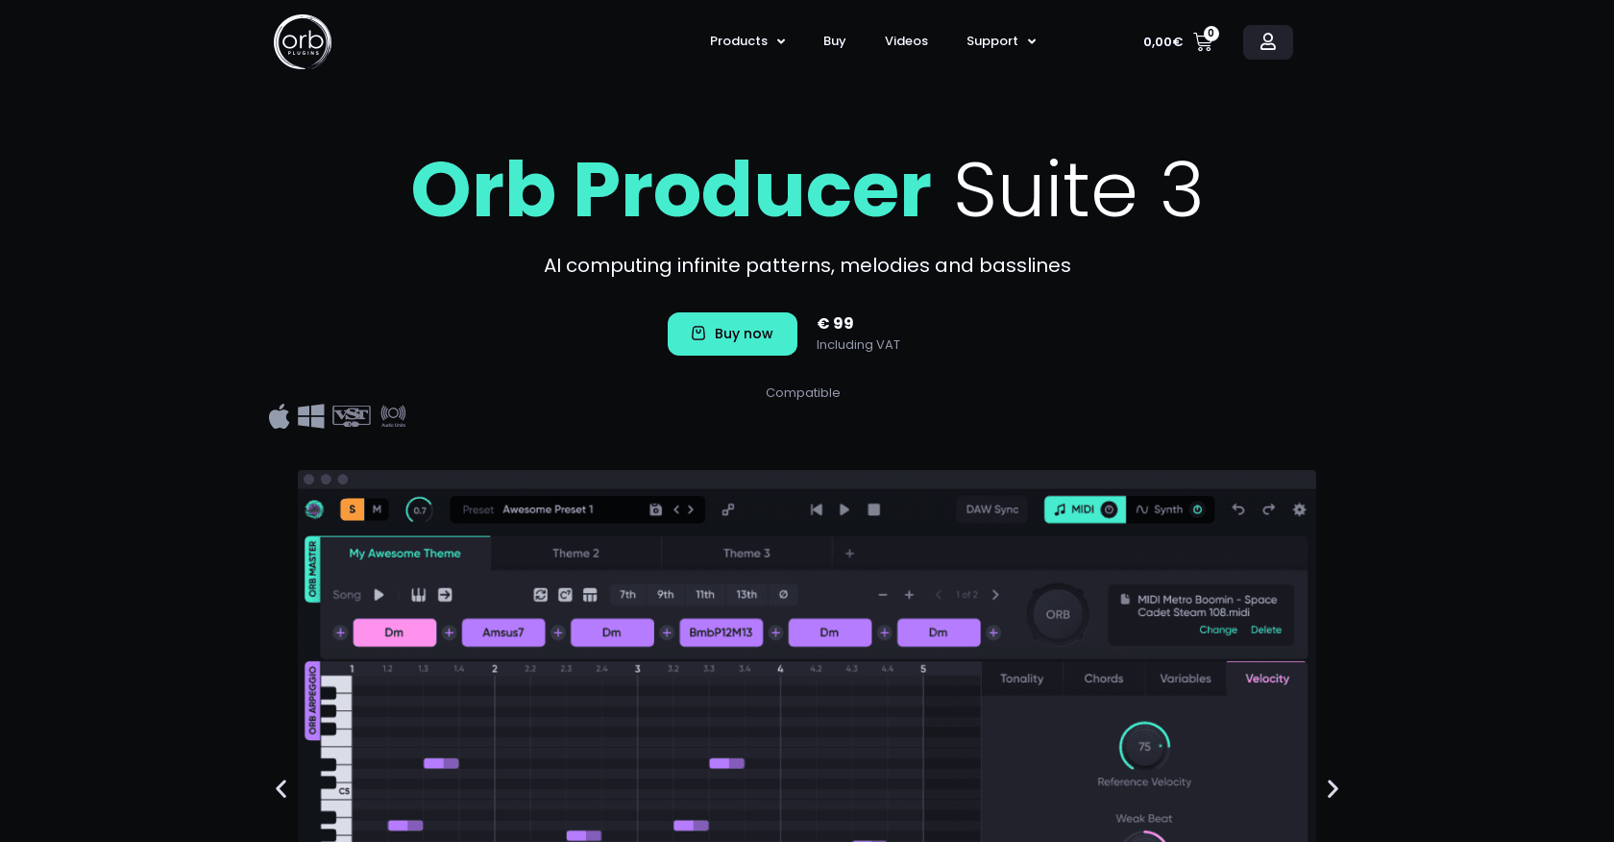Toggle the 7th chord extension

click(627, 595)
